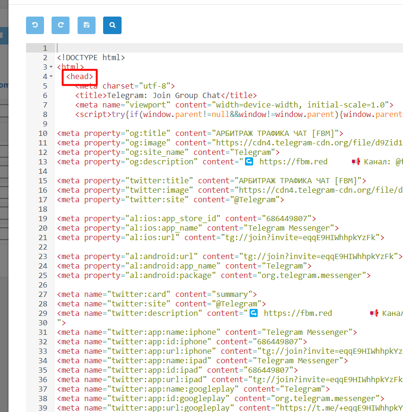Image resolution: width=403 pixels, height=412 pixels.
Task: Click "summary" content on line 27
Action: point(232,294)
